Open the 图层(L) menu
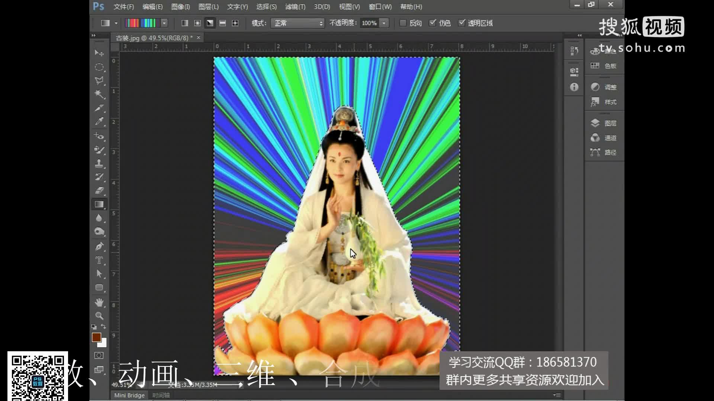This screenshot has width=714, height=401. pyautogui.click(x=209, y=7)
